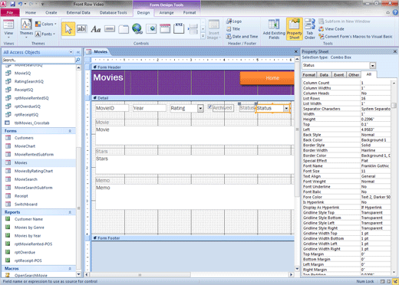Click the Font Name property value

(x=375, y=166)
